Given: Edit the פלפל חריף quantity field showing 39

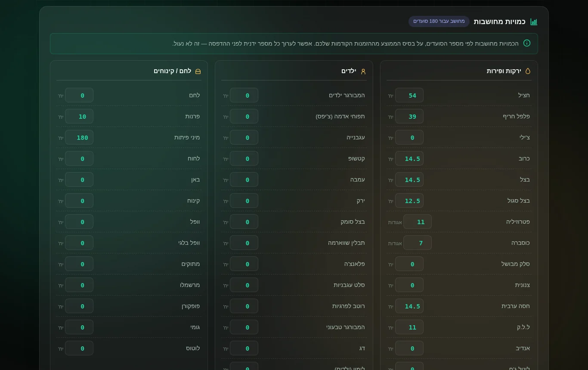Looking at the screenshot, I should click(409, 116).
